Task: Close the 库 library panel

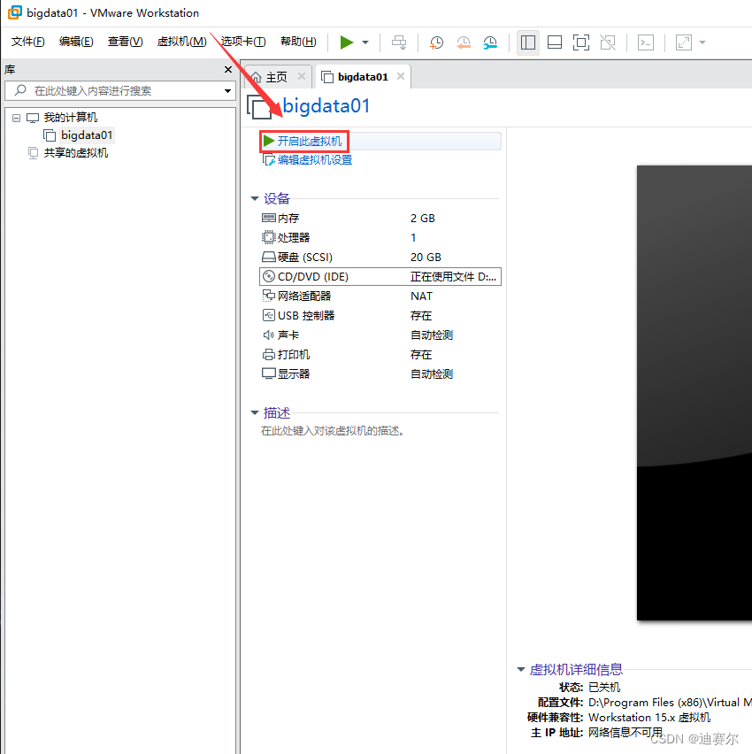Action: (228, 70)
